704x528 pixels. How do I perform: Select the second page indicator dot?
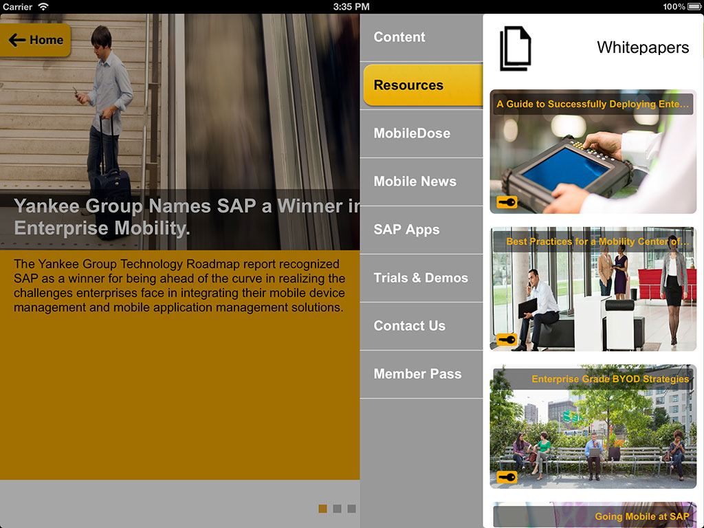[x=337, y=509]
